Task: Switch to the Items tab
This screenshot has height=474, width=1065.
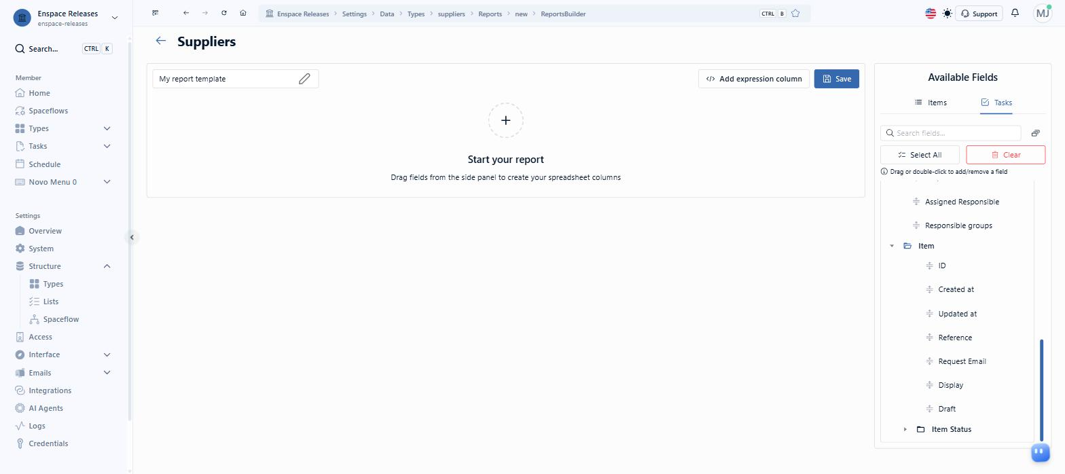Action: point(931,103)
